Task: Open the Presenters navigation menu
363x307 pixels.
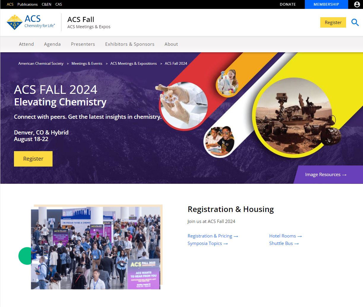Action: tap(83, 44)
